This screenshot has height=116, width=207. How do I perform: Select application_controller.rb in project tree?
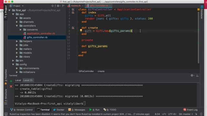click(x=41, y=34)
